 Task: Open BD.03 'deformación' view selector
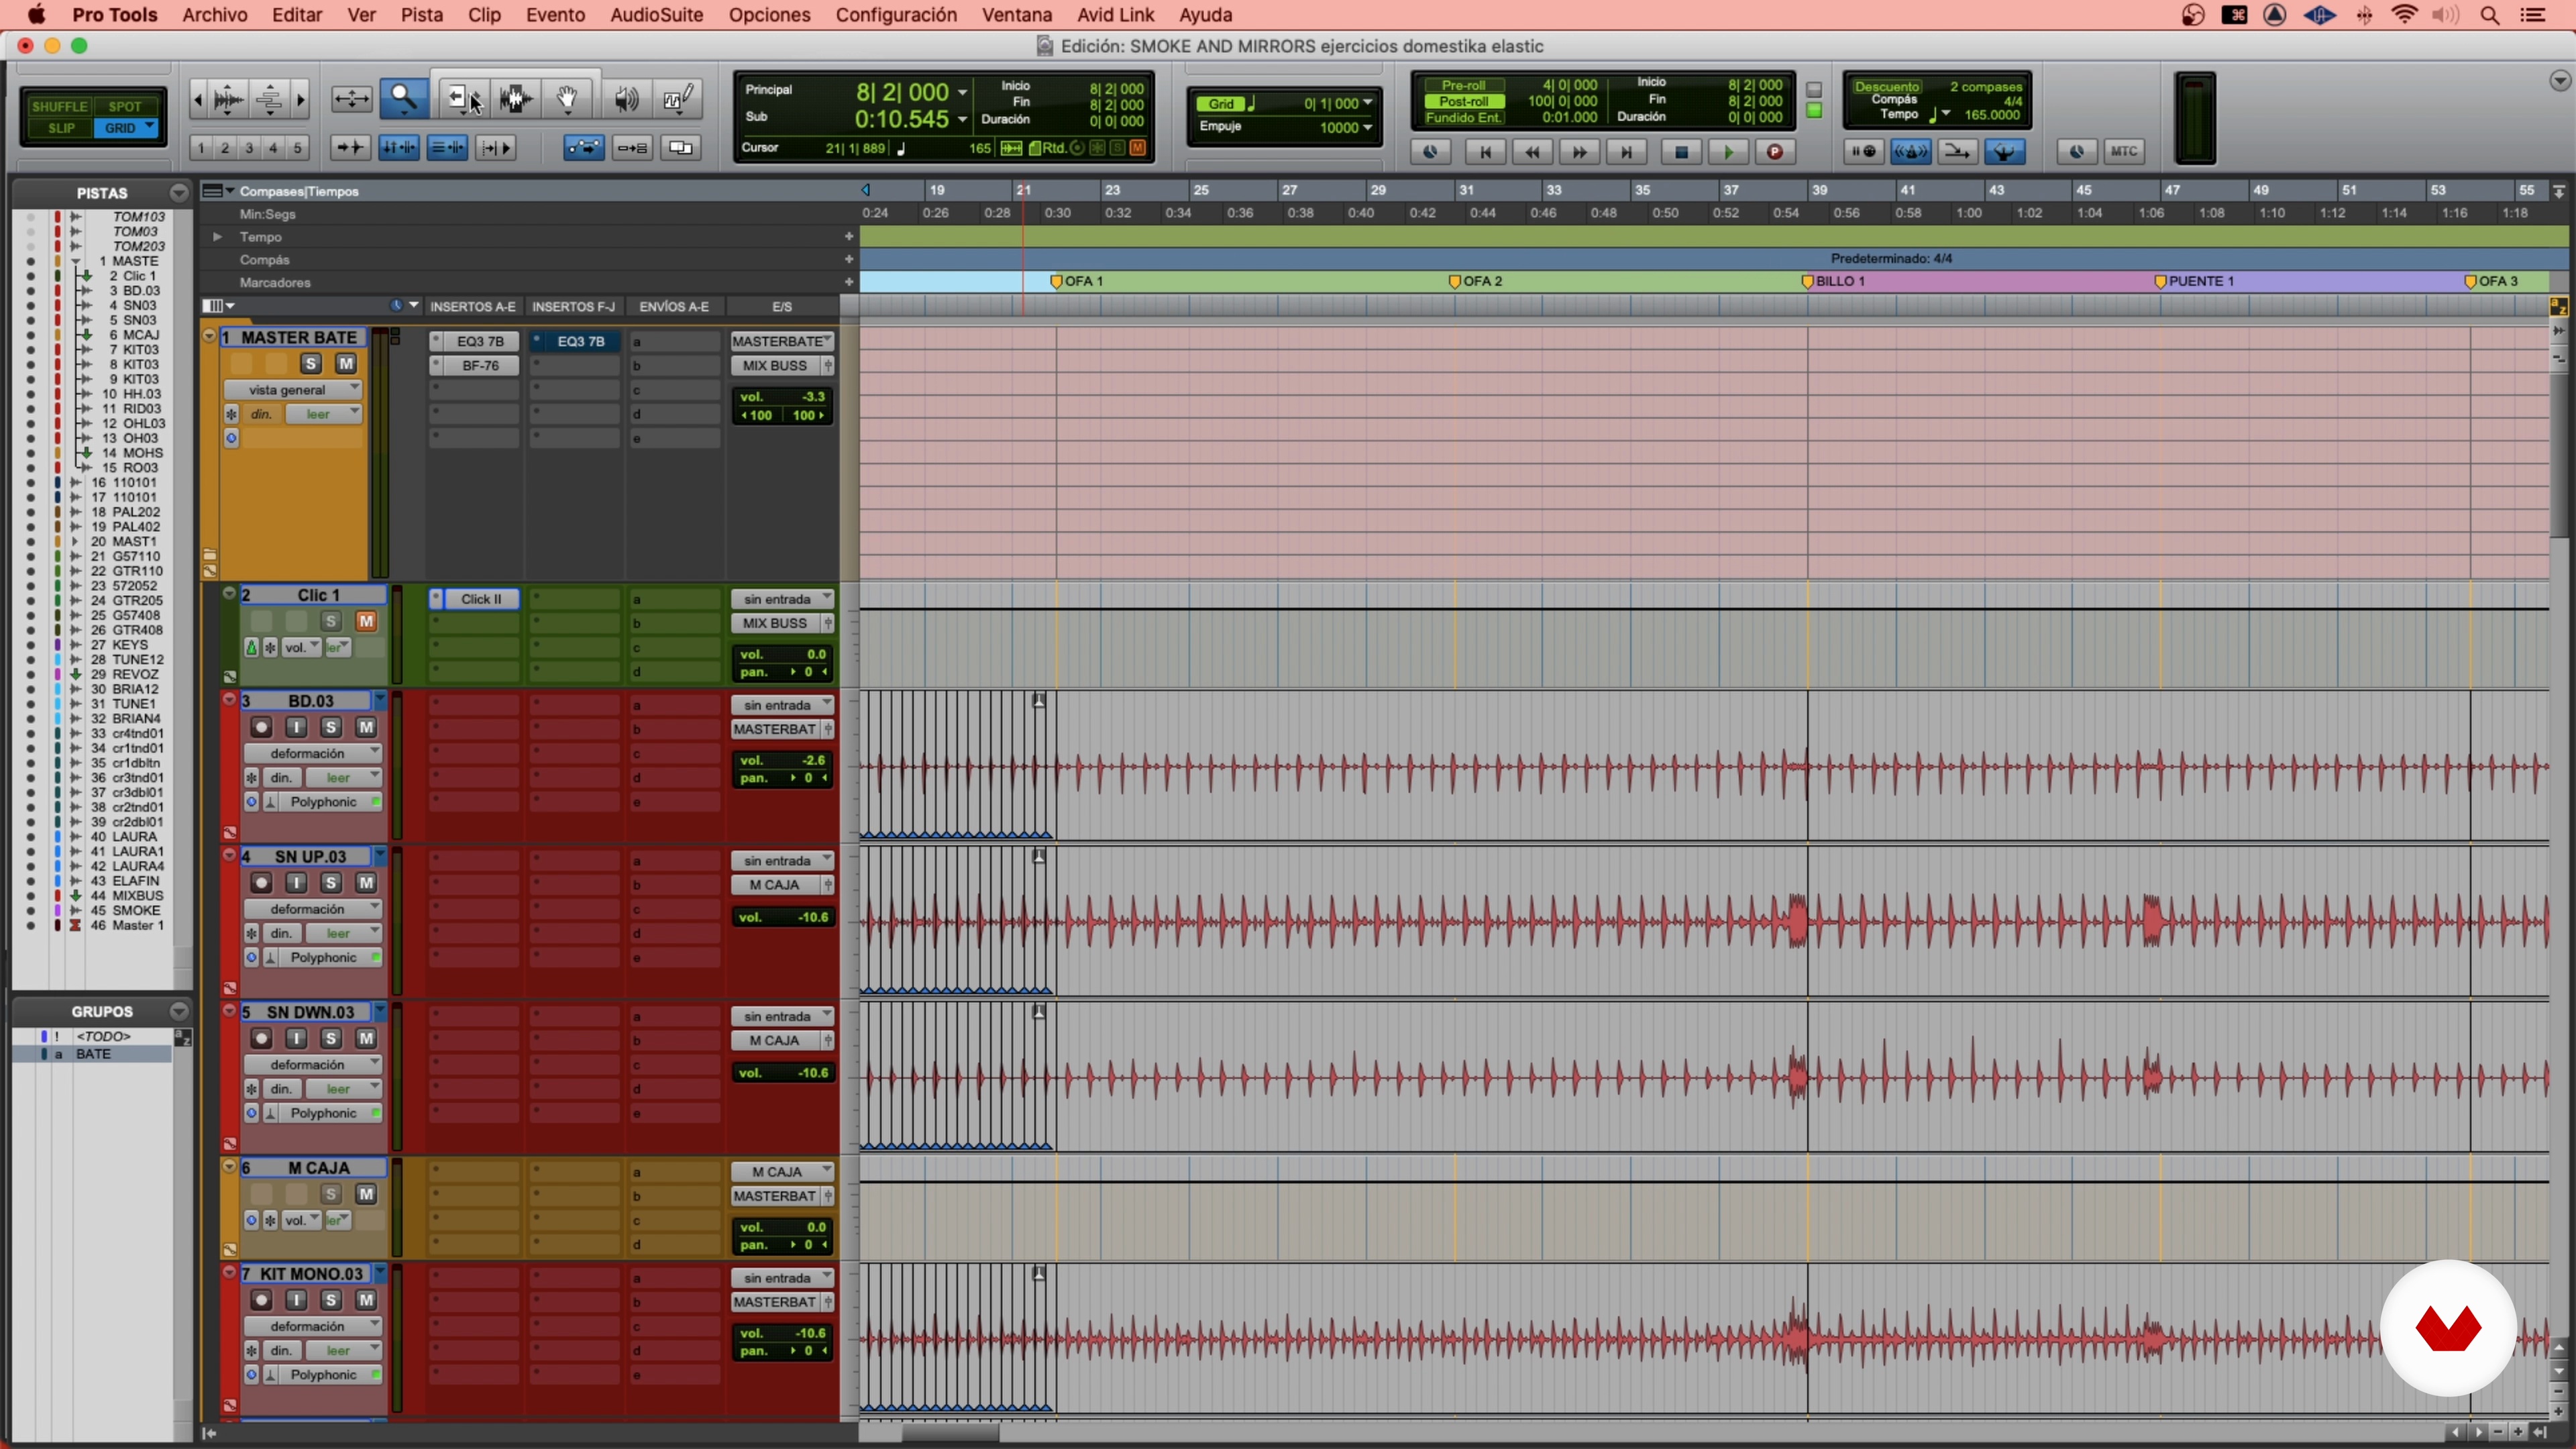click(312, 753)
